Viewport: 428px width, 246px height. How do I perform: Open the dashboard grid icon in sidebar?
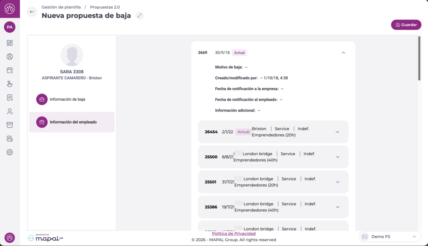tap(10, 43)
